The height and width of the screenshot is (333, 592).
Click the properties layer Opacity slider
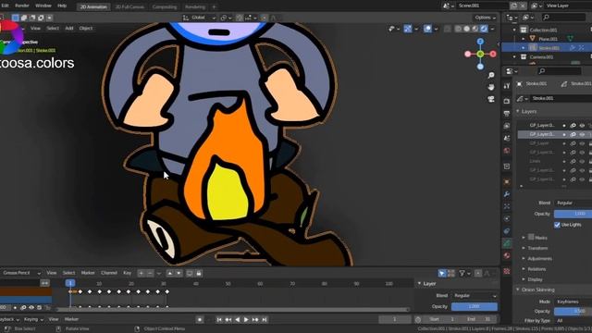(x=573, y=214)
